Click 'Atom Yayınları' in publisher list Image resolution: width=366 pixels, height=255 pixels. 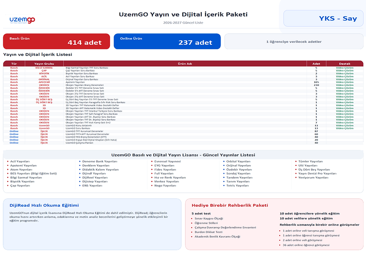coord(21,170)
